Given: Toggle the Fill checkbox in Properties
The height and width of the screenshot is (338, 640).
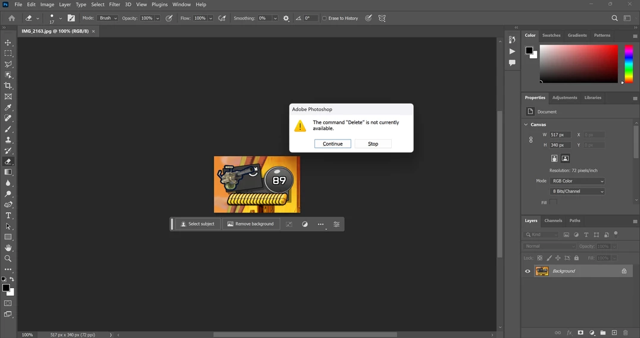Looking at the screenshot, I should pyautogui.click(x=554, y=203).
